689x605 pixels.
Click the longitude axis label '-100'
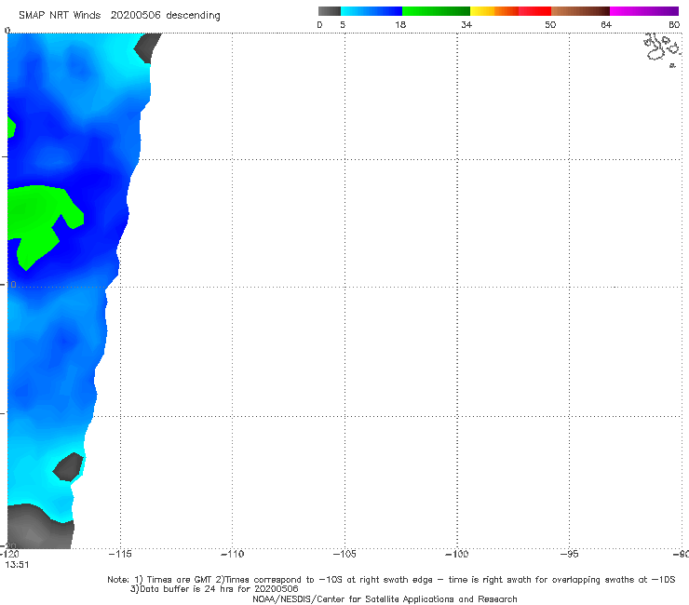(x=457, y=554)
